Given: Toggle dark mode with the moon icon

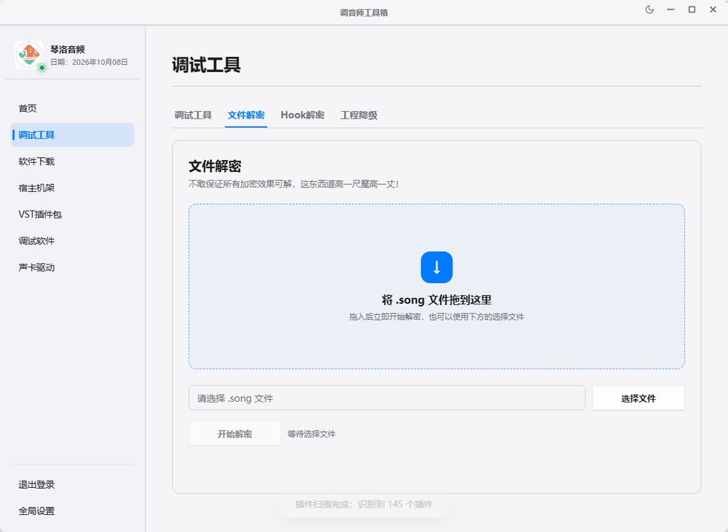Looking at the screenshot, I should pyautogui.click(x=650, y=10).
